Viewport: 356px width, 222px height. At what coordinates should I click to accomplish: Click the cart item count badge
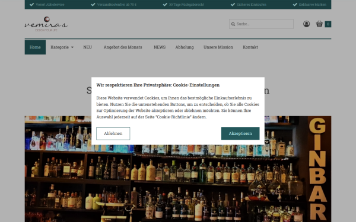[x=328, y=24]
